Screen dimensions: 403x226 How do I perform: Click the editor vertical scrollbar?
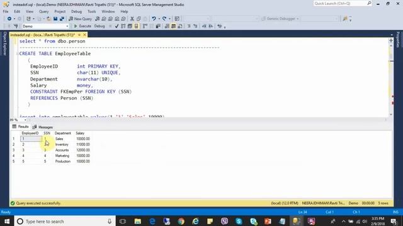(x=391, y=80)
